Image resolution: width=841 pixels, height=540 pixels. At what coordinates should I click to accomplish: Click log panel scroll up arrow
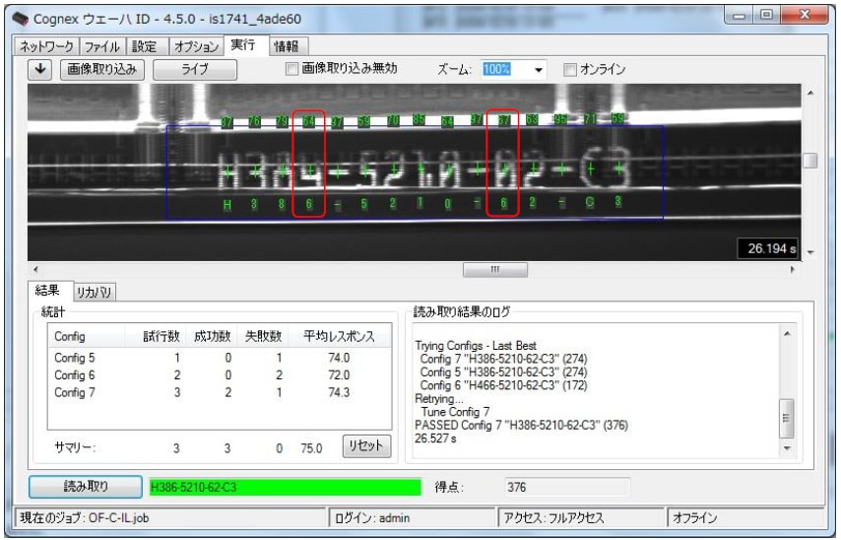pos(787,334)
